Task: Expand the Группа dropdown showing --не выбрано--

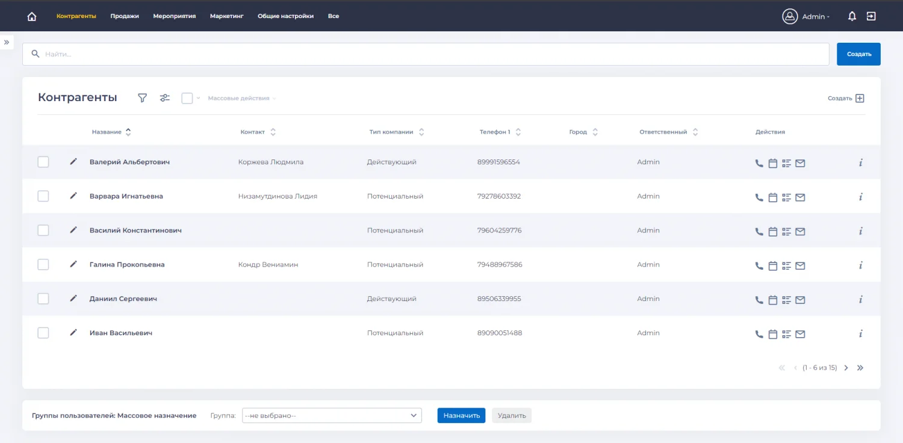Action: tap(332, 415)
